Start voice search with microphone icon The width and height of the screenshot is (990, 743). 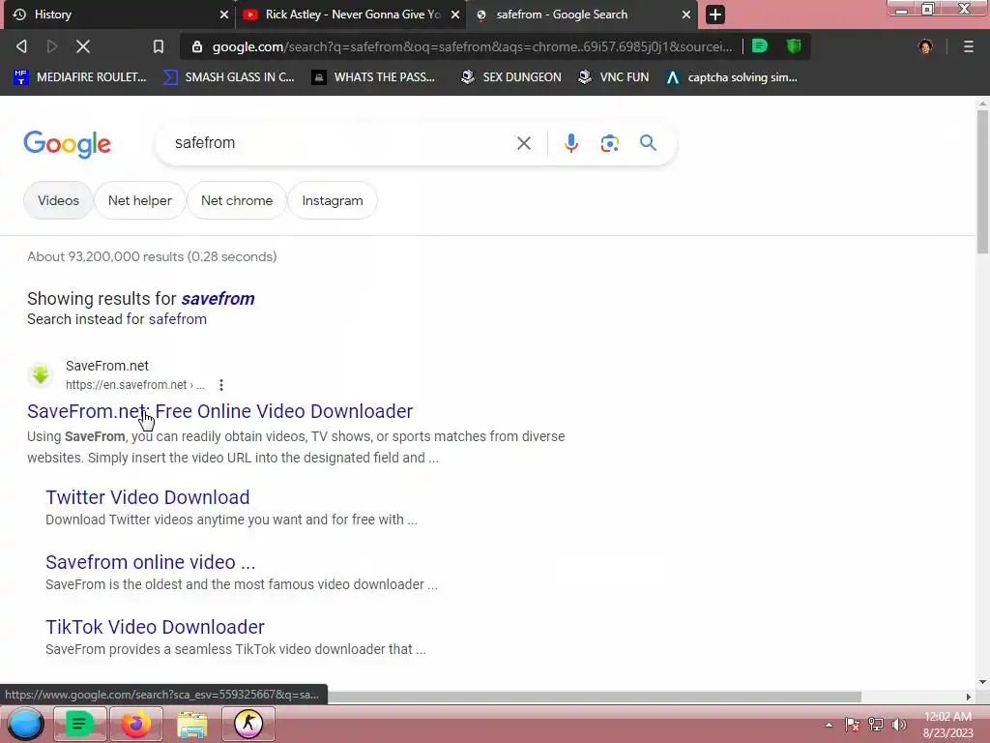[570, 143]
